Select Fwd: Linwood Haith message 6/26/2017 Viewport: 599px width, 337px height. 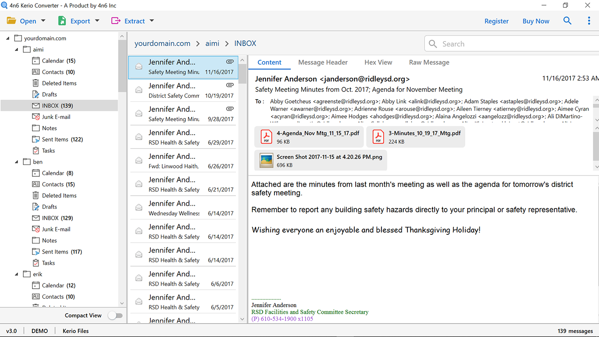coord(183,161)
